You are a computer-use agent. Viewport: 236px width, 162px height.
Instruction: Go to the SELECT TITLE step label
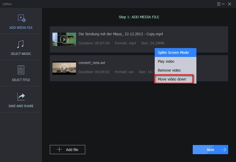21,80
